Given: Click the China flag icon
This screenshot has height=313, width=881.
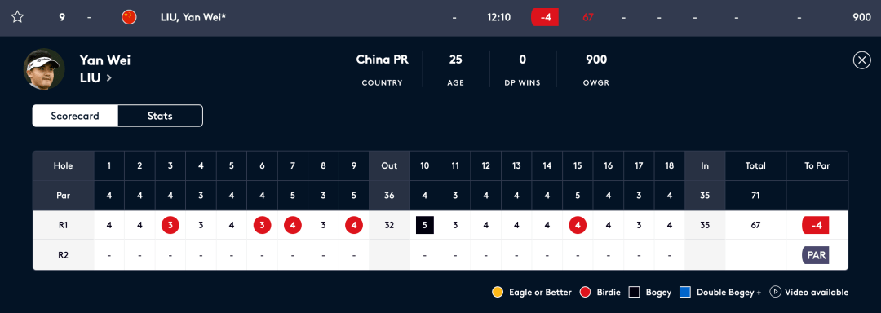Looking at the screenshot, I should [129, 17].
